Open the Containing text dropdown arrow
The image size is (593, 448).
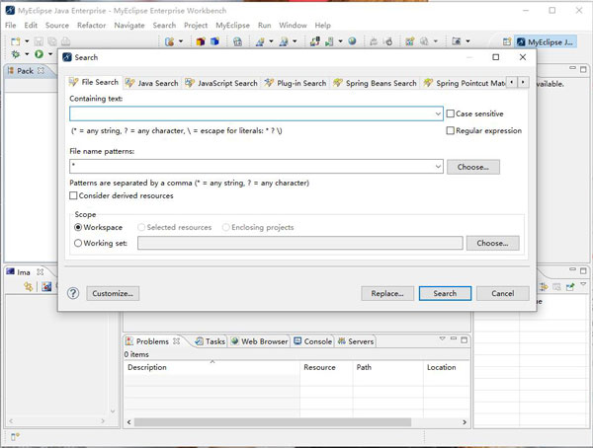tap(438, 113)
